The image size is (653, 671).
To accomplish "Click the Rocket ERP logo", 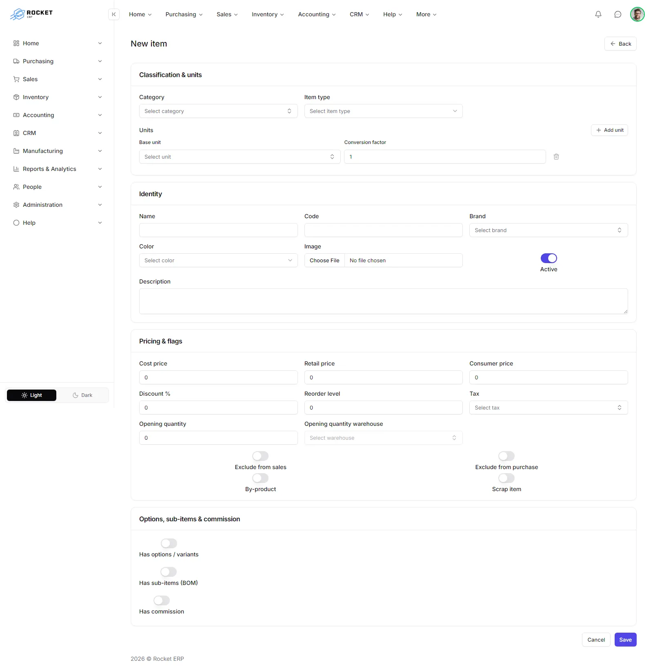I will click(x=31, y=14).
